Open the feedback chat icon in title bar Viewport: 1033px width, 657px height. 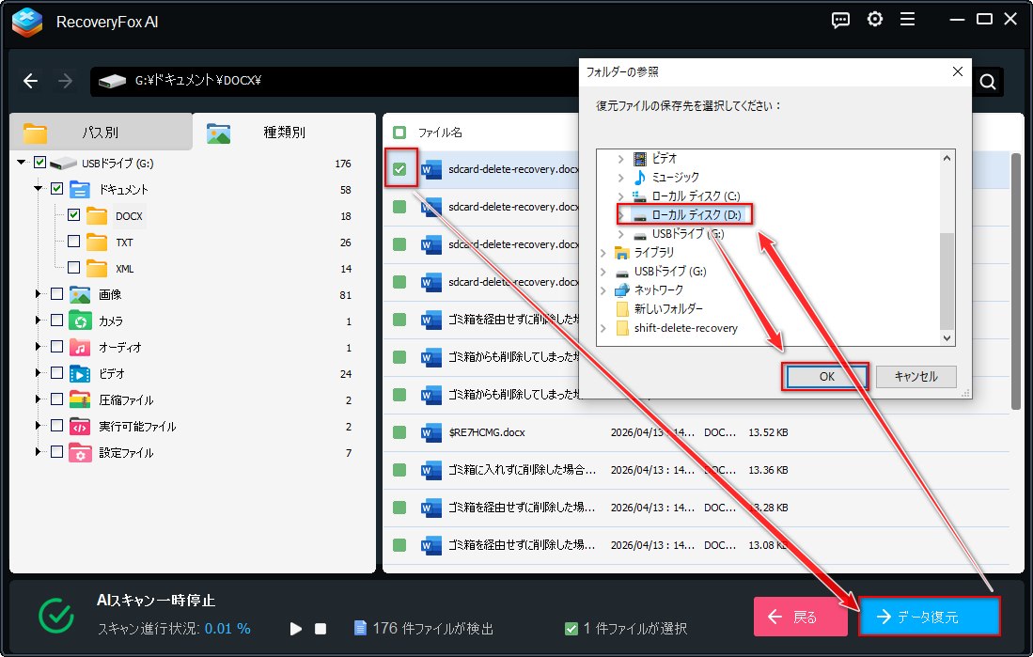(x=842, y=20)
